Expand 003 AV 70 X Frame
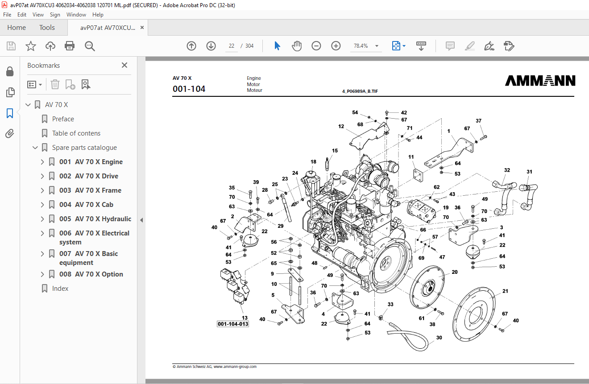 [x=43, y=190]
